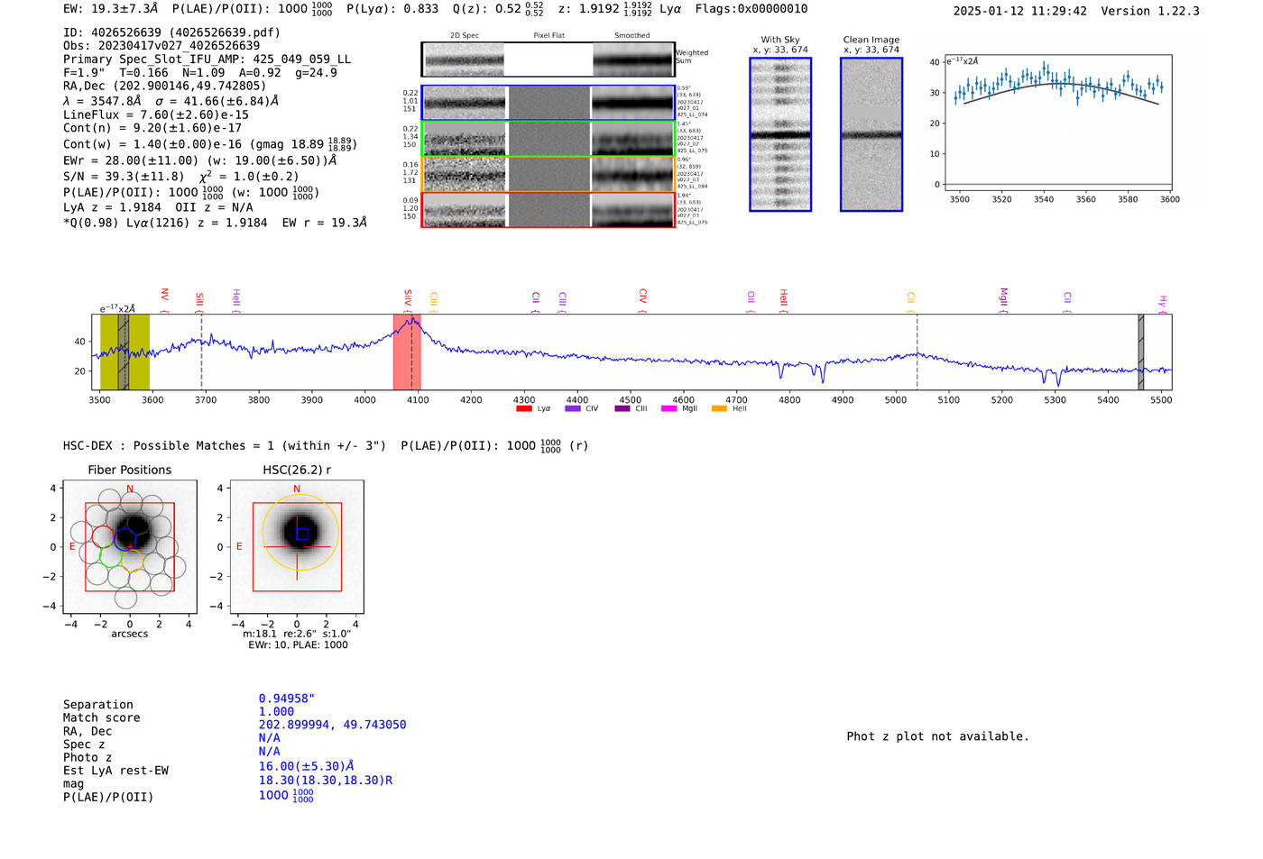Click the hatched gray band near 5460Å
This screenshot has width=1263, height=859.
pos(1140,352)
